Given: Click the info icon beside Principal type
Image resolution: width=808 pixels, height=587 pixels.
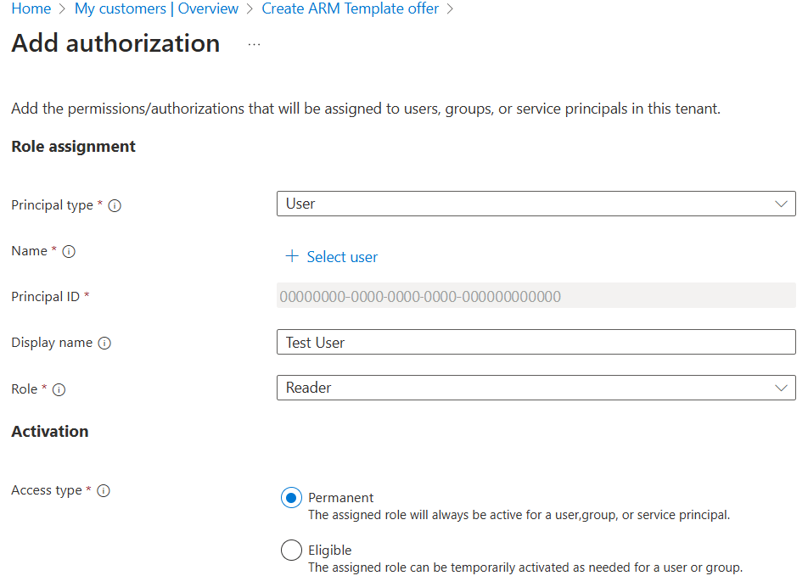Looking at the screenshot, I should pyautogui.click(x=115, y=205).
